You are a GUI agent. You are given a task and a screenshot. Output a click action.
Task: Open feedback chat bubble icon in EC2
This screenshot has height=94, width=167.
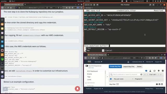(x=146, y=71)
